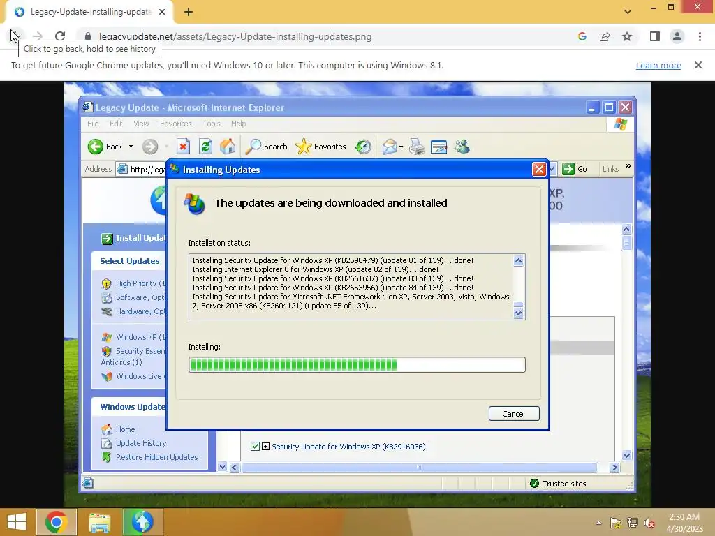
Task: Click the IE page scroll down arrow
Action: point(626,455)
